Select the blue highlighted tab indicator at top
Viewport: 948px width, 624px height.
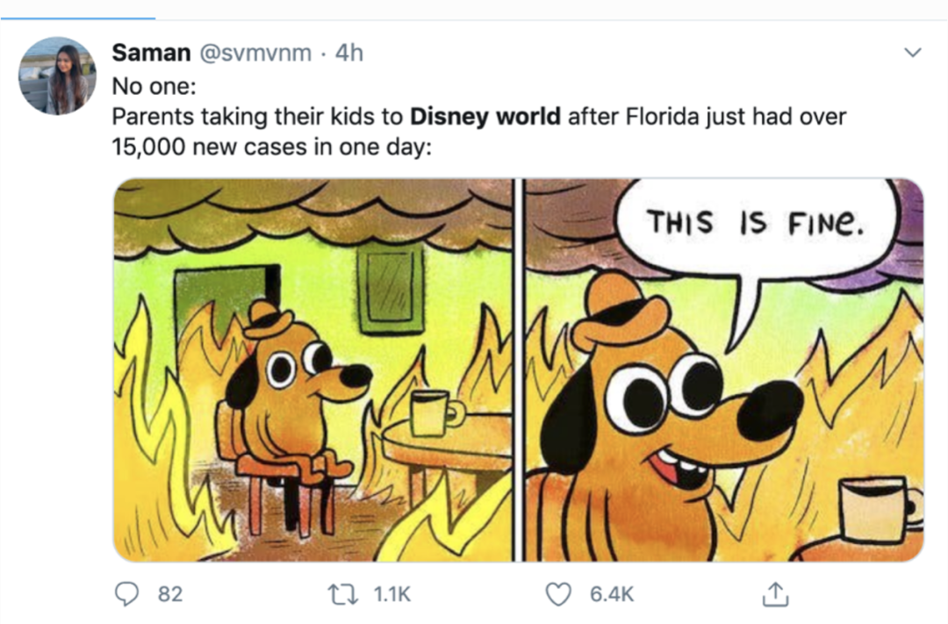tap(78, 18)
